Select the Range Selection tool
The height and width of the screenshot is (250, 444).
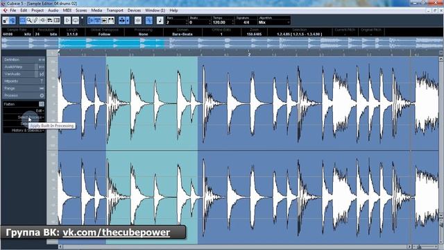(x=22, y=20)
